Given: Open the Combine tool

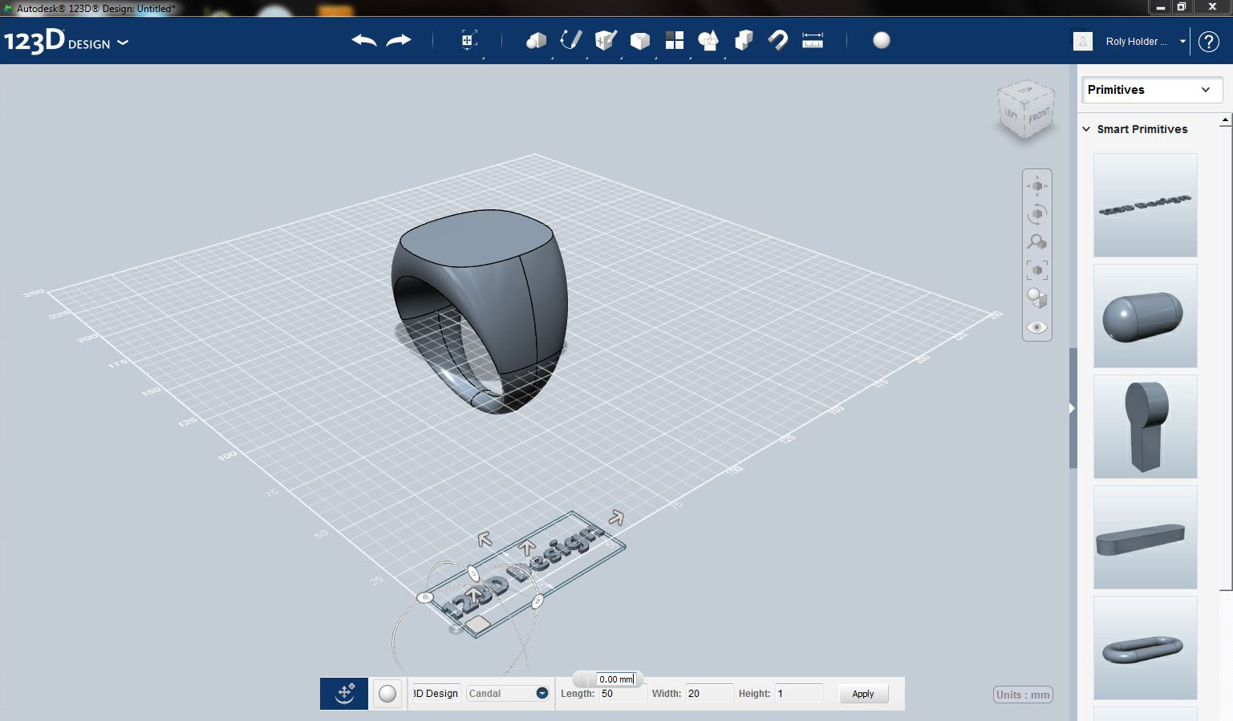Looking at the screenshot, I should point(744,40).
